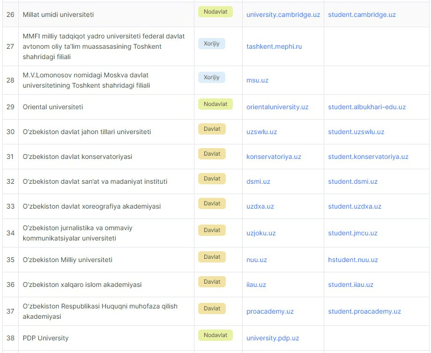Visit tashkent.mephi.ru link
The height and width of the screenshot is (353, 431).
click(274, 46)
